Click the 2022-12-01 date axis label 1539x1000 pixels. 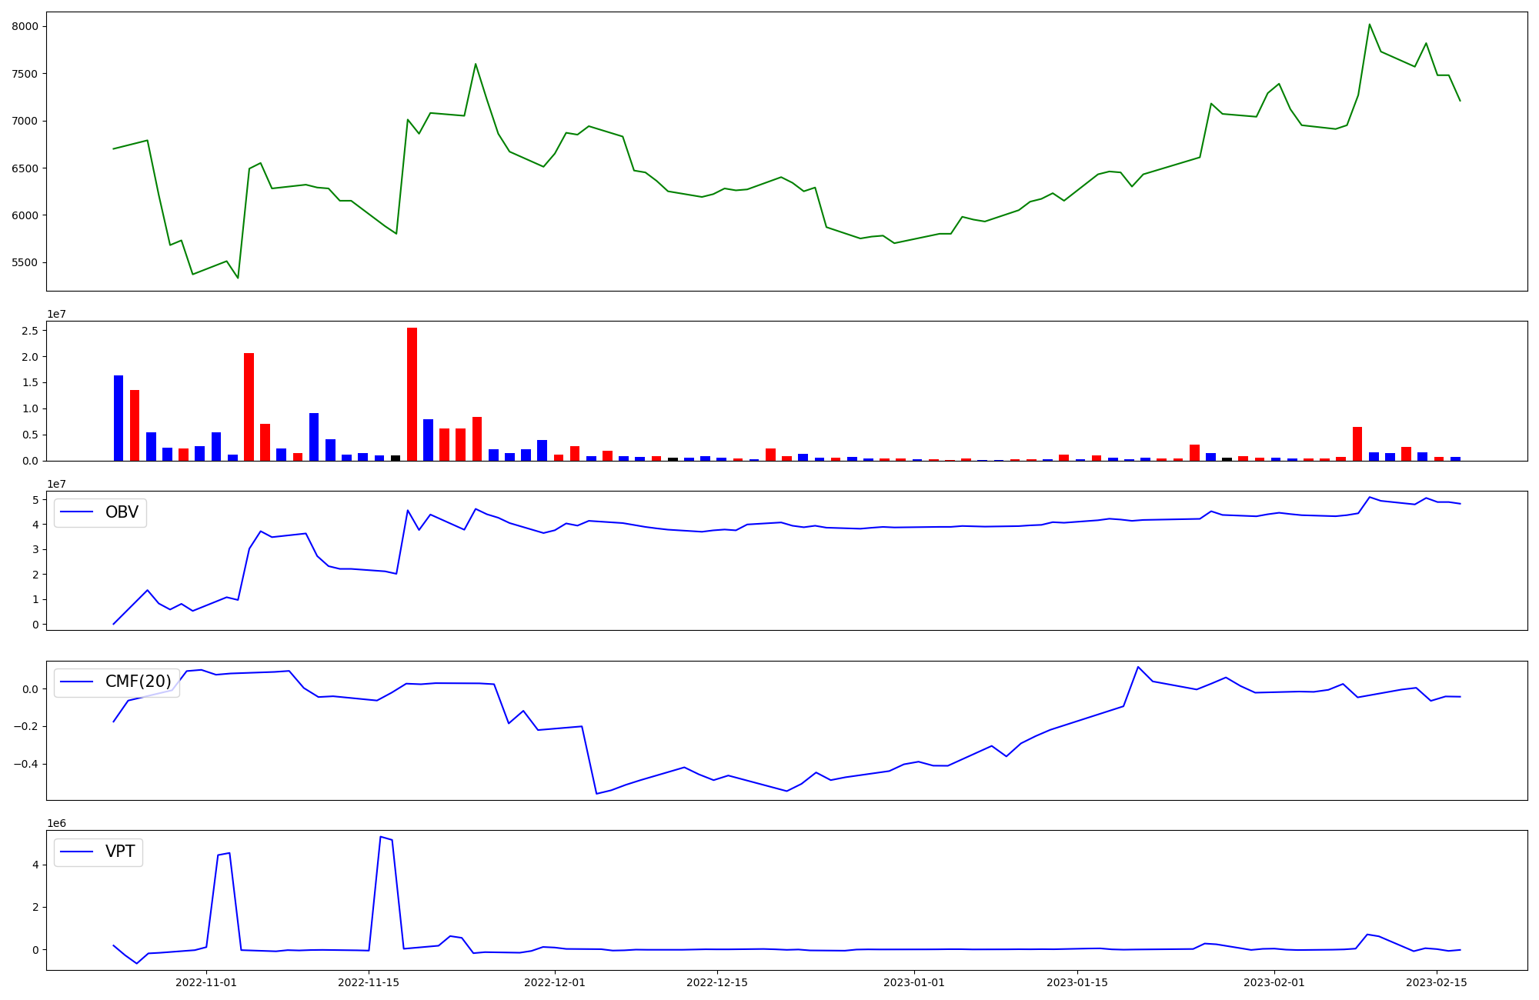(555, 982)
